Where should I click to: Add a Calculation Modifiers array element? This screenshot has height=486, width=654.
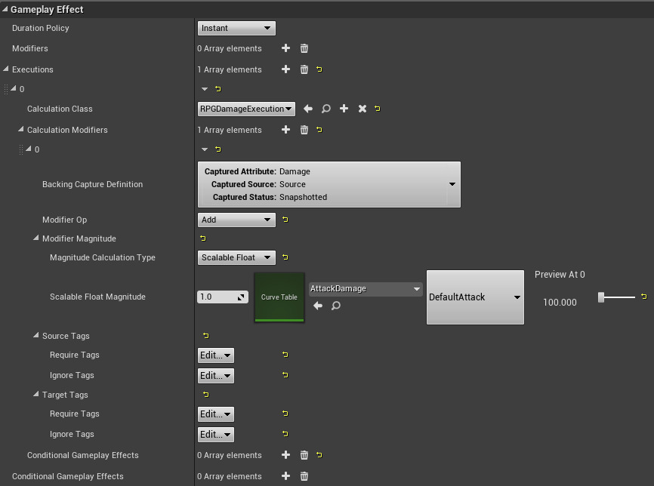pyautogui.click(x=285, y=130)
